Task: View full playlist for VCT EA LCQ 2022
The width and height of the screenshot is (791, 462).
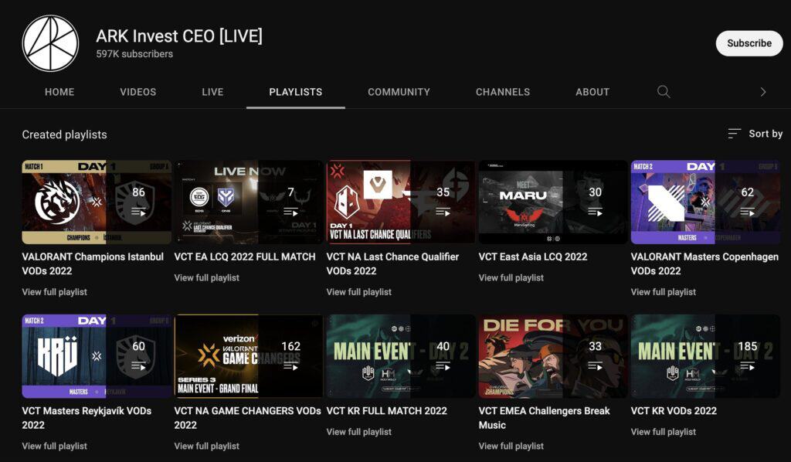Action: [x=207, y=278]
